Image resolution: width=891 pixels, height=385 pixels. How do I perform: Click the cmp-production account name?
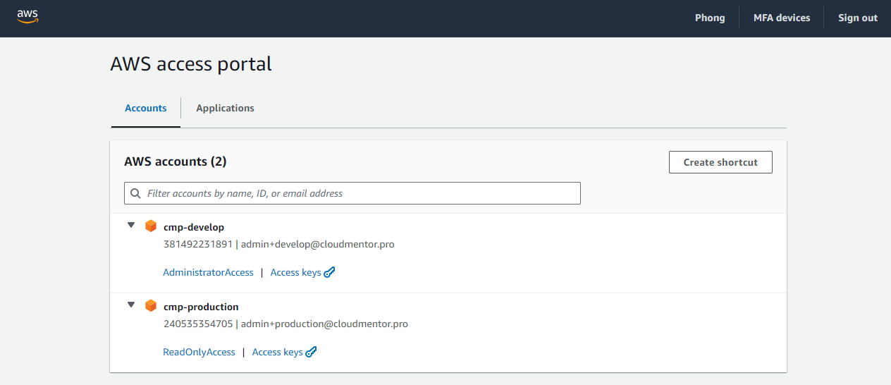201,307
